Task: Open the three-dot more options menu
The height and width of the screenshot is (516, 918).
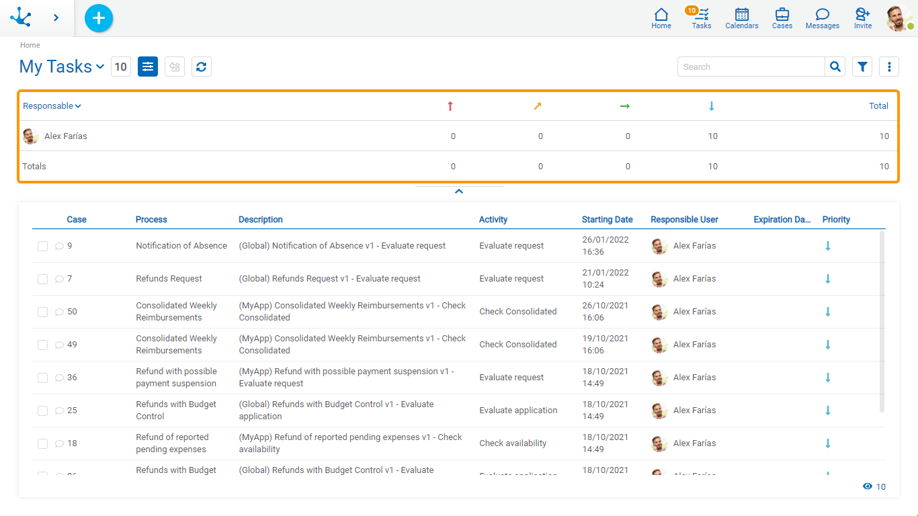Action: click(889, 67)
